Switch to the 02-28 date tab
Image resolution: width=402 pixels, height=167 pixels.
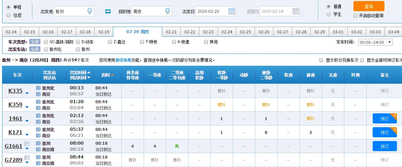[x=301, y=32]
